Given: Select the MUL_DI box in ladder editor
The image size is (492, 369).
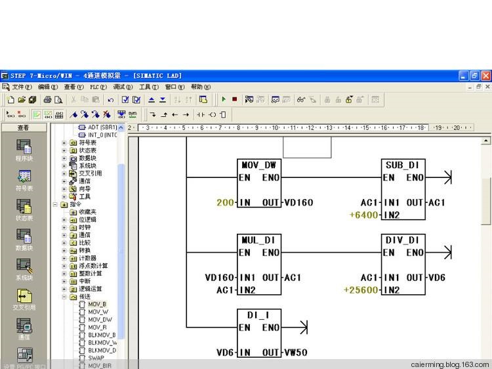Looking at the screenshot, I should coord(259,265).
